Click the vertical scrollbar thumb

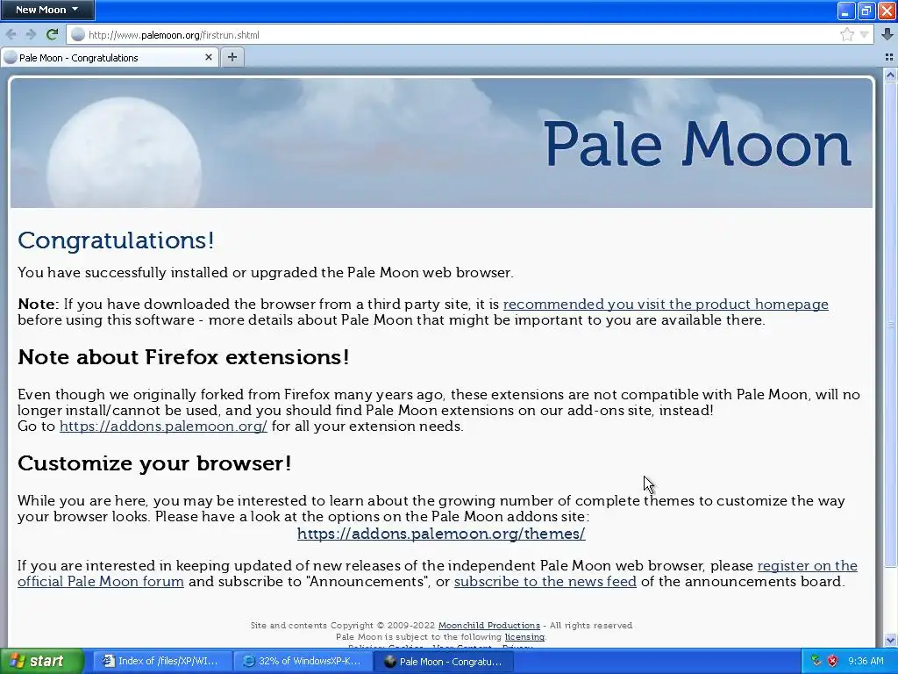[890, 325]
